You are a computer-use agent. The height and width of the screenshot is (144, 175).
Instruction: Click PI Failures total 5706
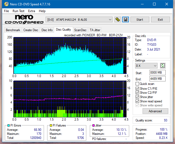tap(81, 138)
